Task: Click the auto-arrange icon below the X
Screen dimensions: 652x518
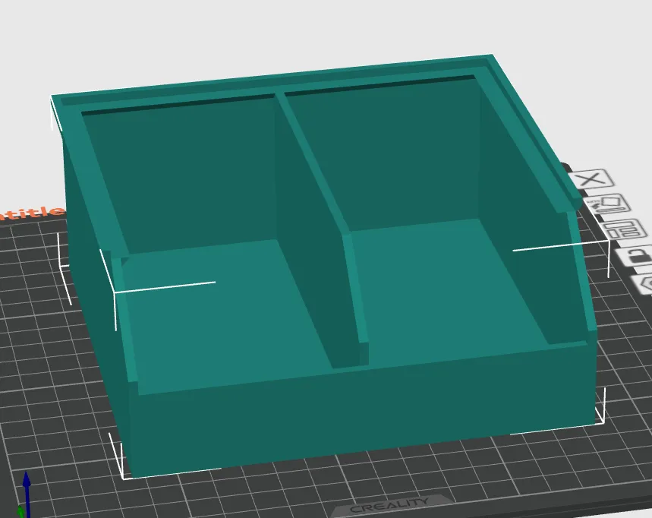Action: (608, 204)
